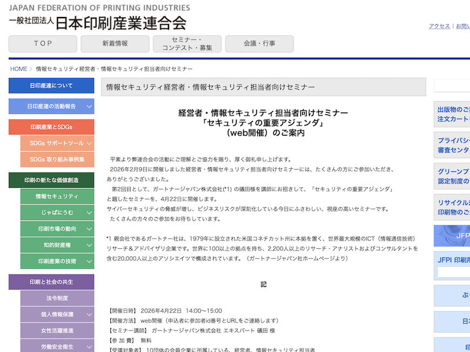Open the 印刷産業とSDGs sidebar section
The image size is (470, 352).
[x=51, y=127]
